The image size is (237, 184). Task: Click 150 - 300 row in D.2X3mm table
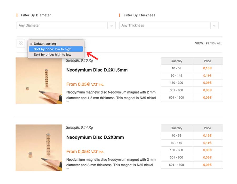click(192, 150)
